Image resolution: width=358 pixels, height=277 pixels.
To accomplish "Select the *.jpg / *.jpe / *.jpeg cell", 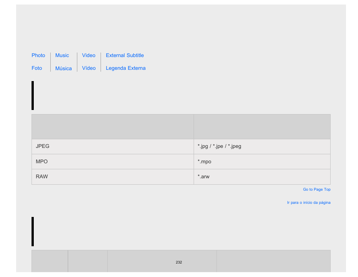I will click(262, 147).
